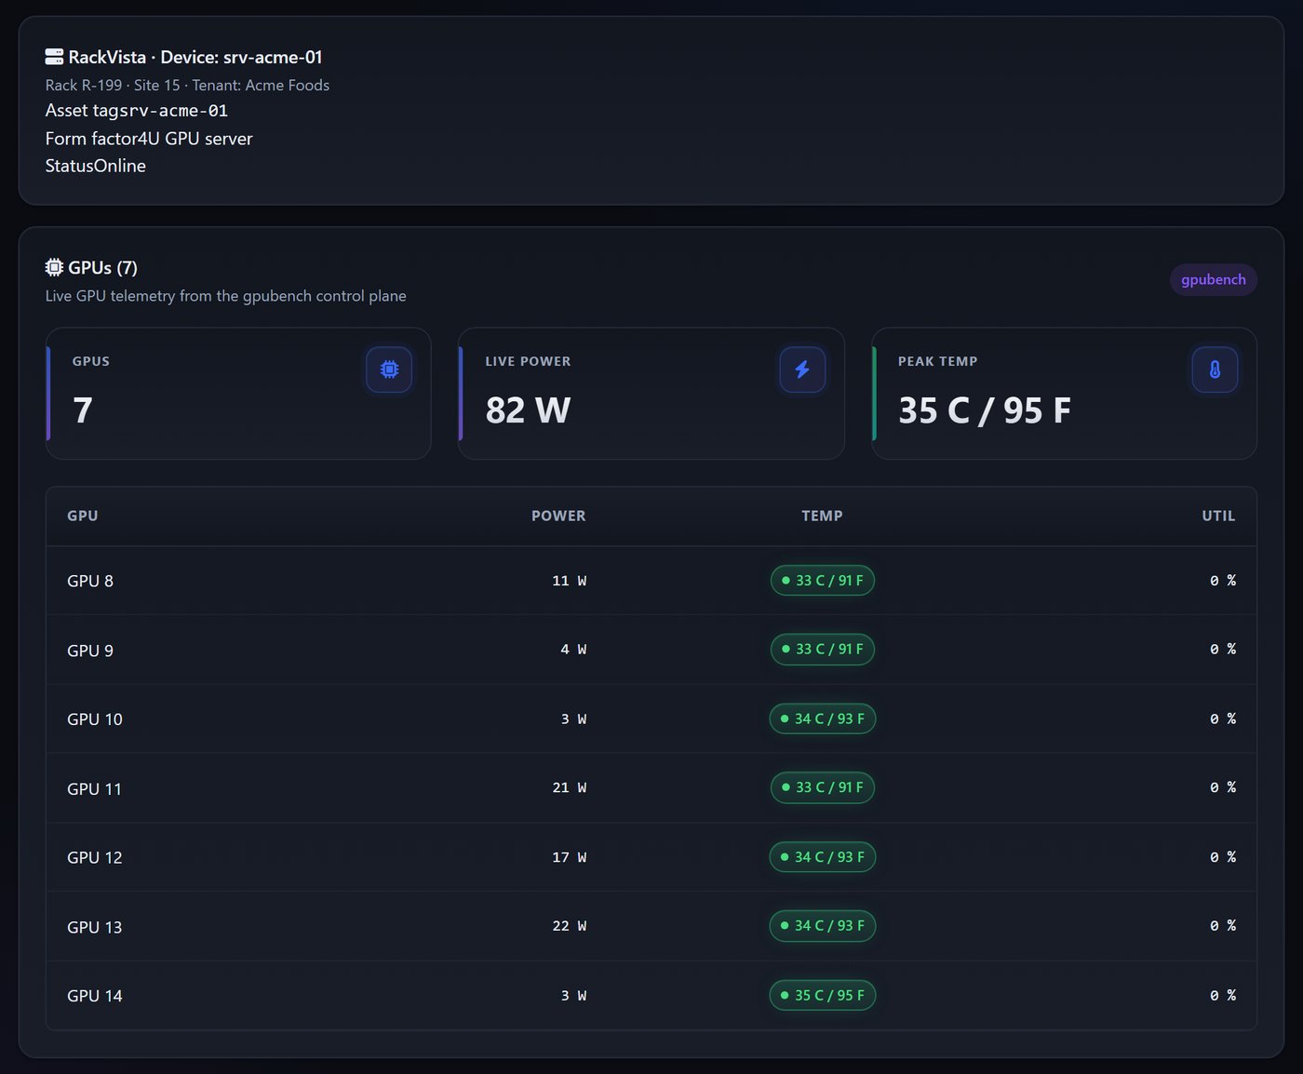Select the GPU 8 temperature badge

(823, 581)
